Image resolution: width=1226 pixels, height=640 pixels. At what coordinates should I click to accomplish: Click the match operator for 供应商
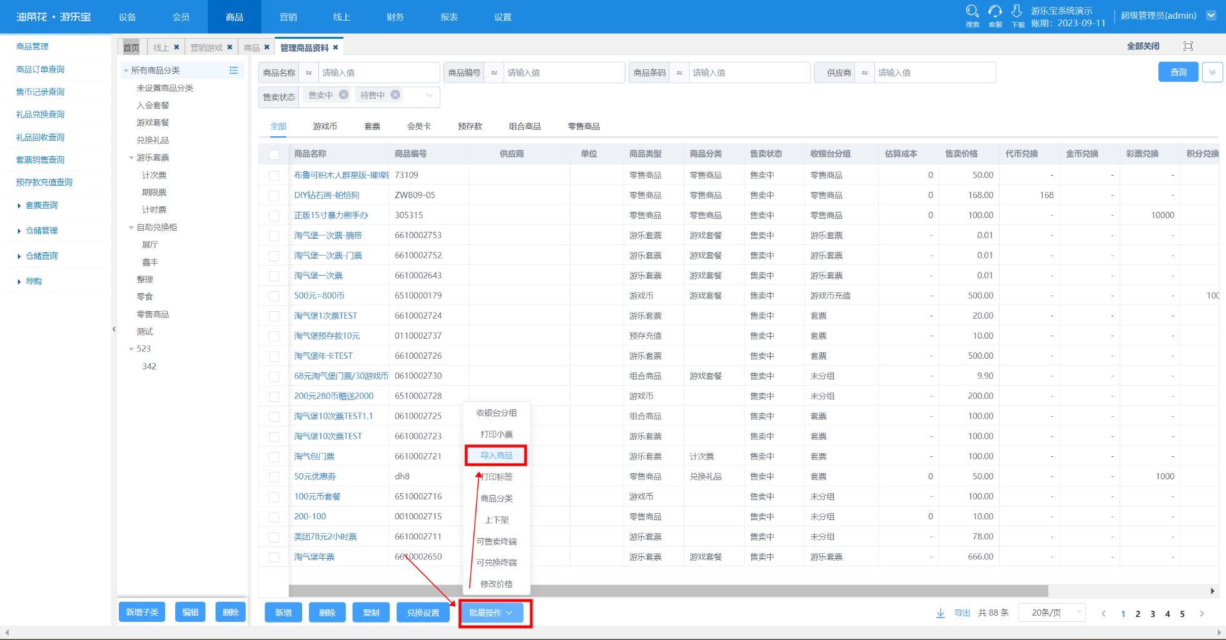[864, 72]
